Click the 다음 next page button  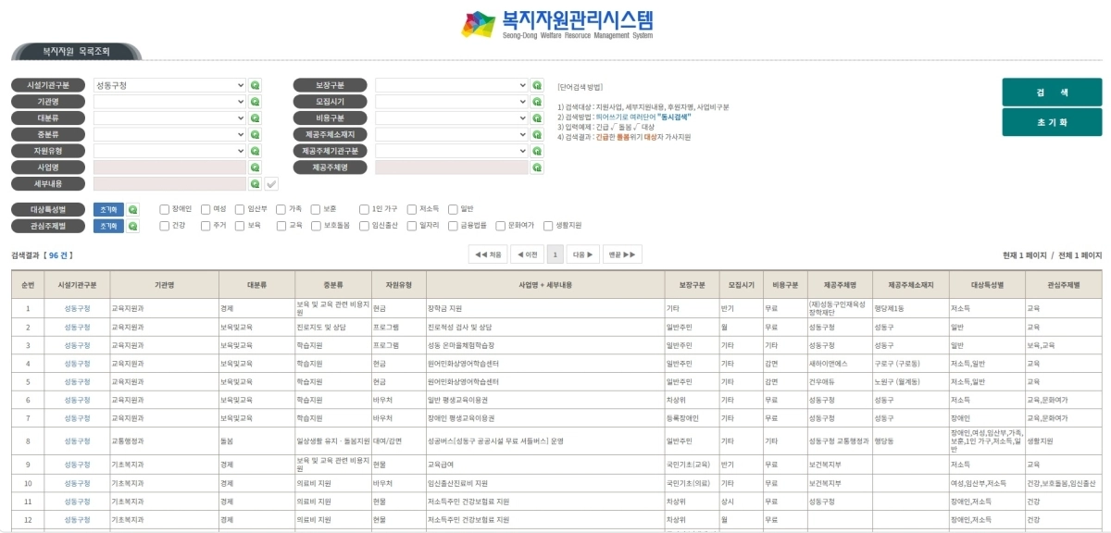(582, 254)
